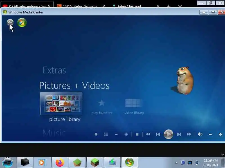Open the guide list icon in transport bar

click(x=106, y=134)
